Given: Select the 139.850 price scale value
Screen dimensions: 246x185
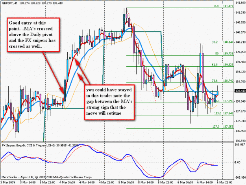Looking at the screenshot, I should pos(240,52).
